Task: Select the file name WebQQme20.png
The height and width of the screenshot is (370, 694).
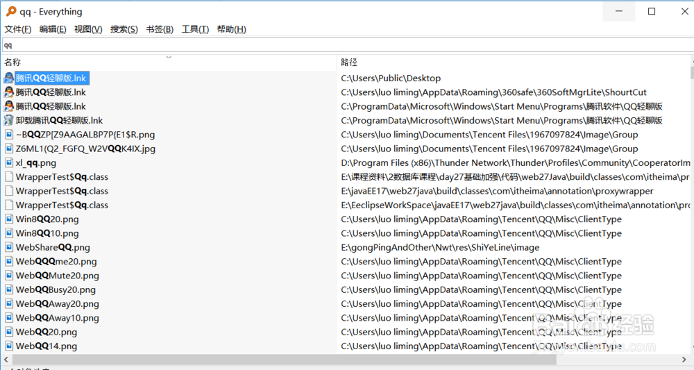Action: coord(56,262)
